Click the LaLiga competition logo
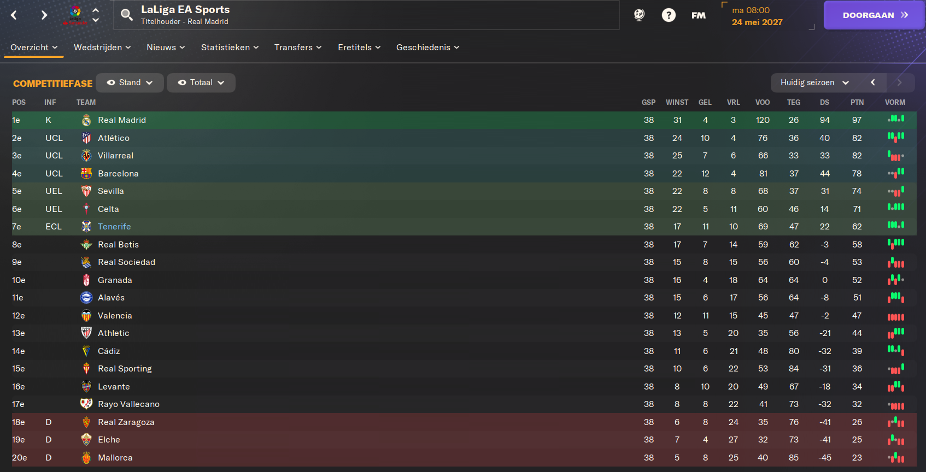The image size is (926, 472). click(x=75, y=15)
